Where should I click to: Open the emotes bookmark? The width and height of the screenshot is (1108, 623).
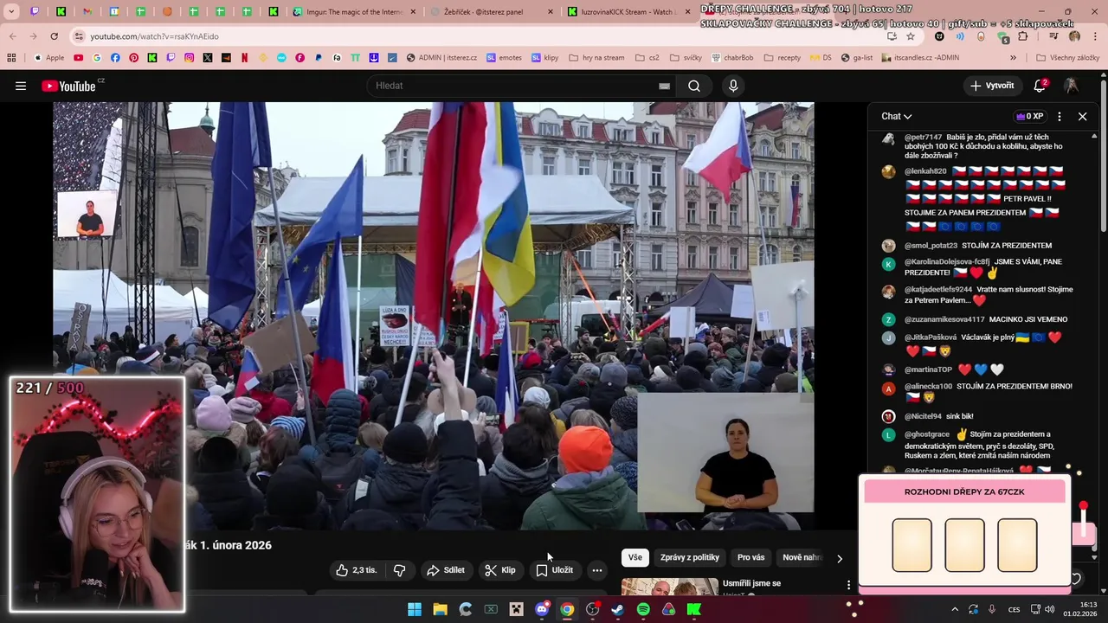(x=504, y=58)
